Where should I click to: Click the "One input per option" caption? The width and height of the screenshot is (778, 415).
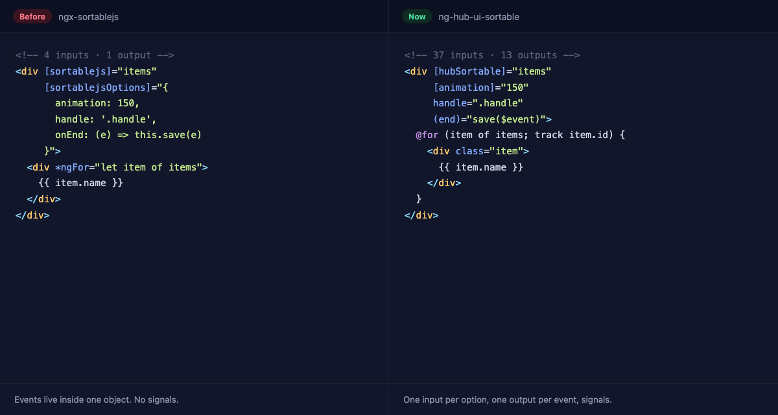pos(507,399)
